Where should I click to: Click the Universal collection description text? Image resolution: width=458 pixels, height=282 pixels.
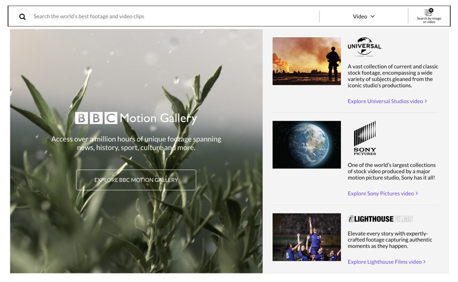tap(392, 76)
